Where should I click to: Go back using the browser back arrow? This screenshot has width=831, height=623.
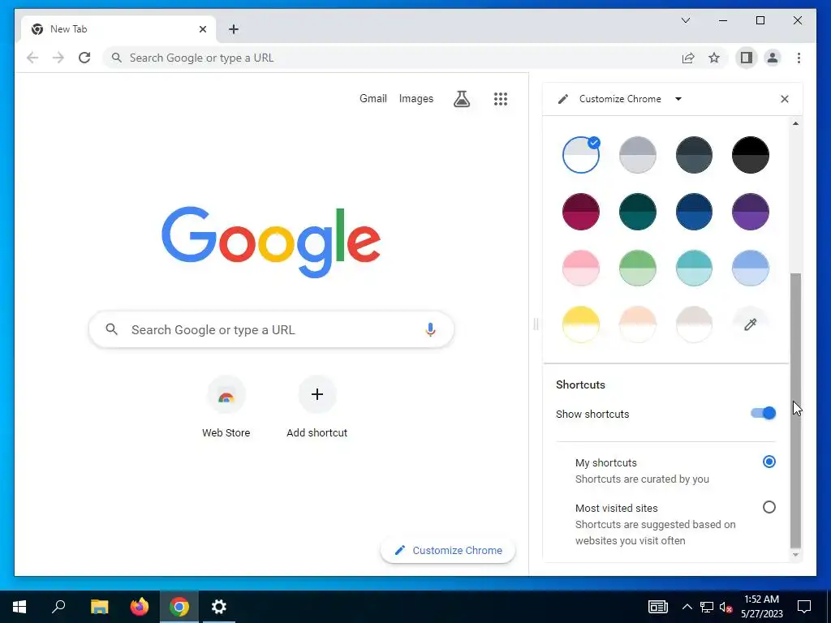coord(32,58)
